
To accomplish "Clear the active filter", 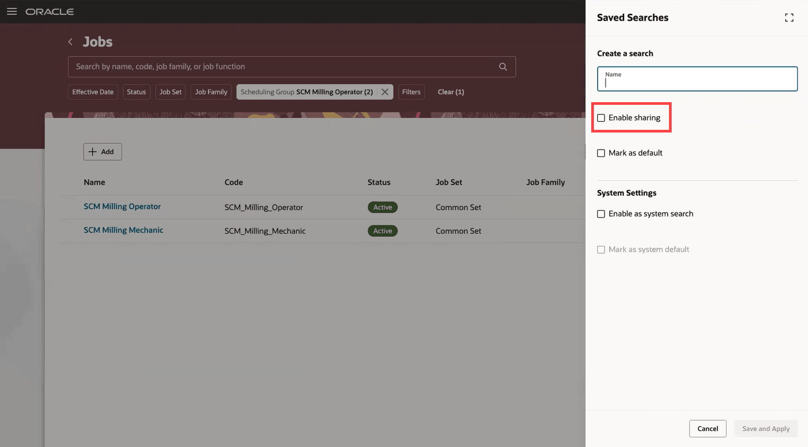I will [x=451, y=92].
